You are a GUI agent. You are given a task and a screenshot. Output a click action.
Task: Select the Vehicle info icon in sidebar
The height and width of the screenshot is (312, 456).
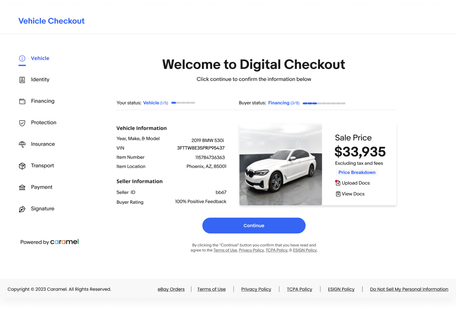[x=22, y=58]
